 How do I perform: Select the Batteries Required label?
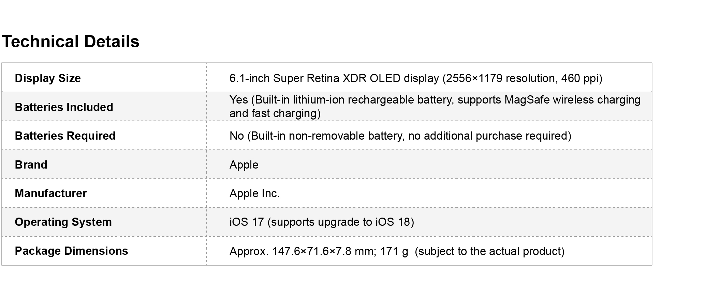[x=65, y=136]
